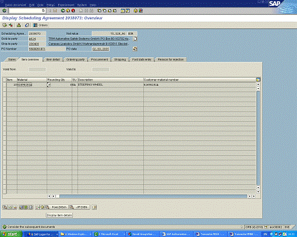Switch to the Item detail tab

[x=53, y=59]
